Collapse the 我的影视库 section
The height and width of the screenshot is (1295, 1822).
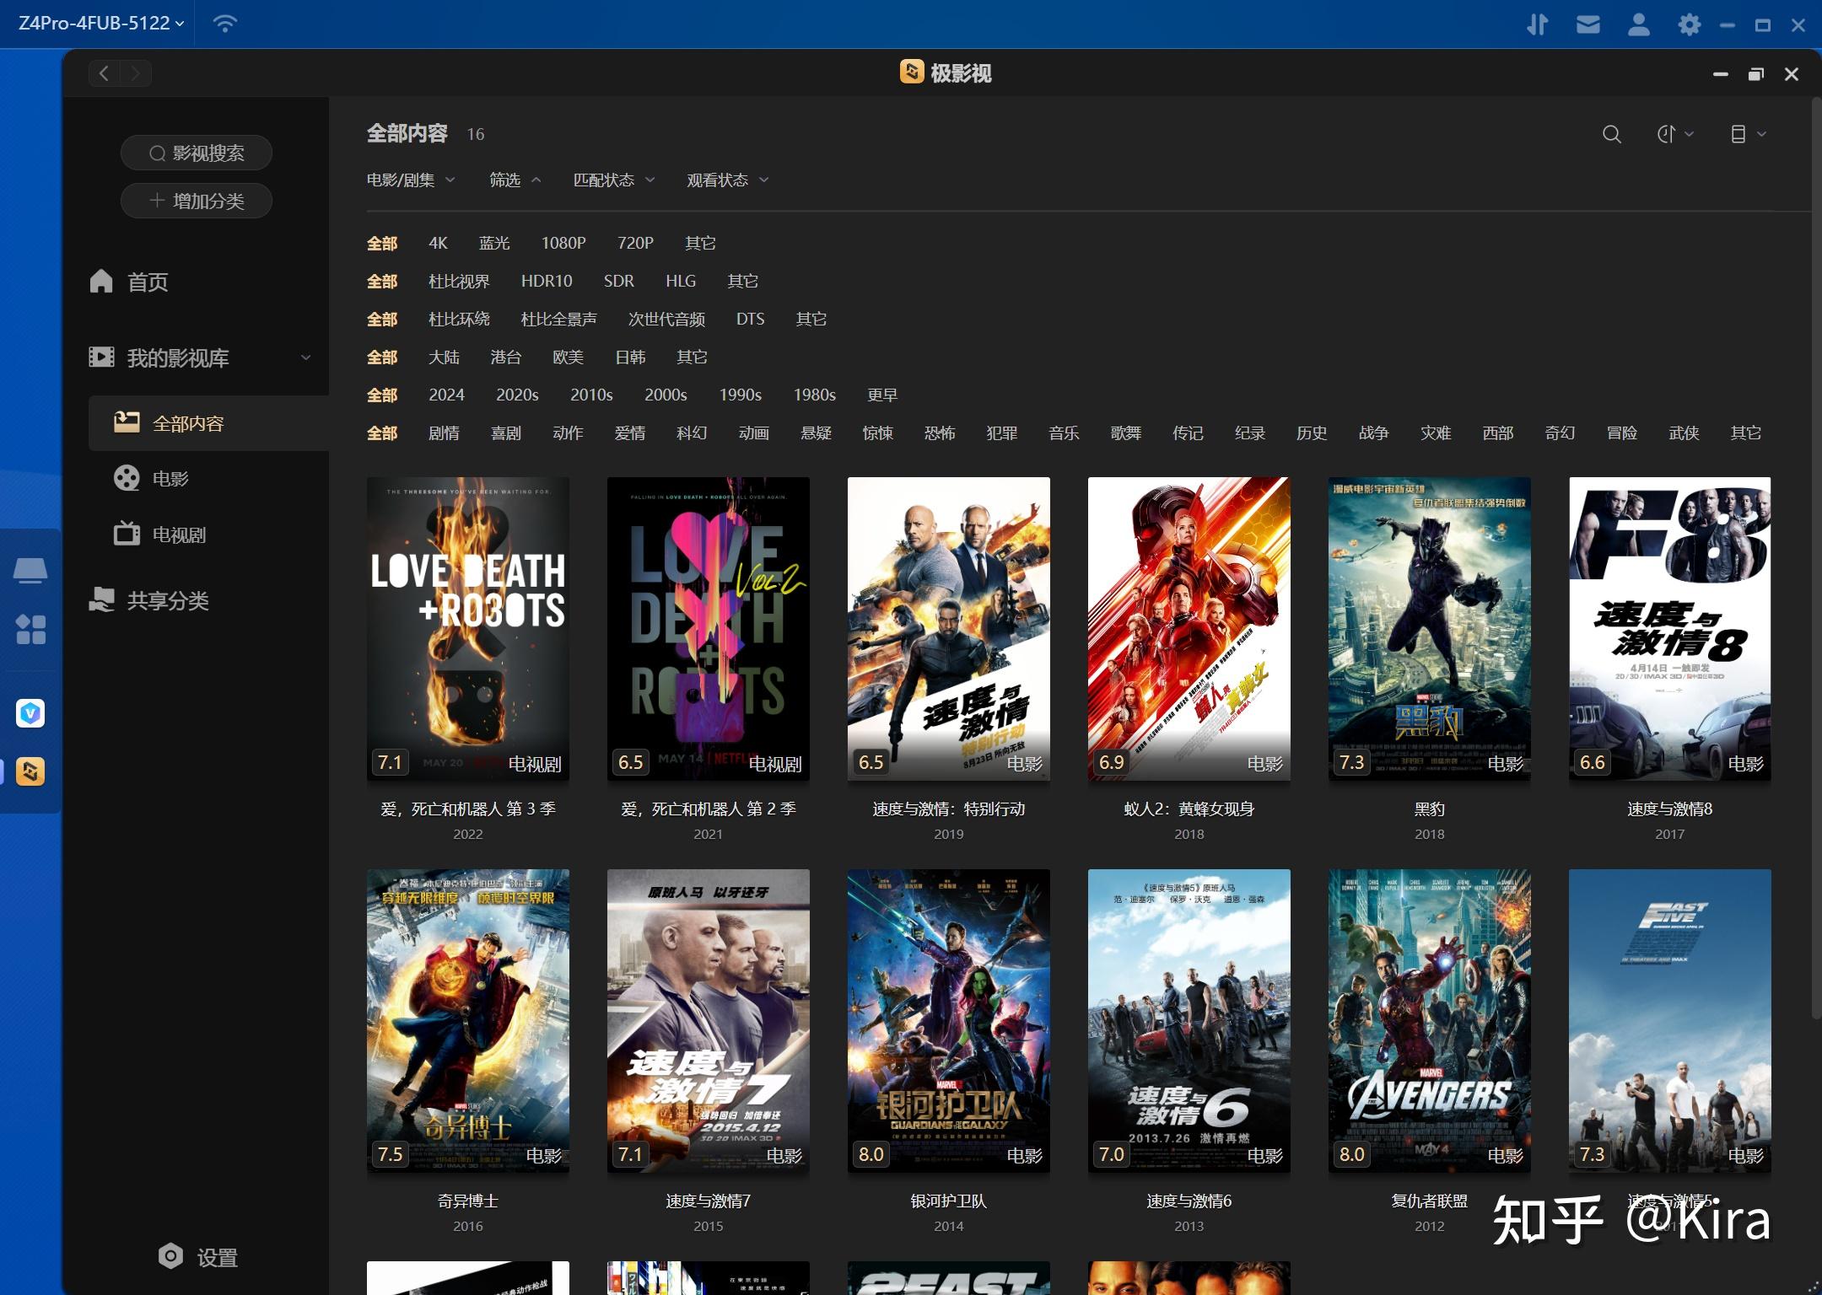[305, 357]
